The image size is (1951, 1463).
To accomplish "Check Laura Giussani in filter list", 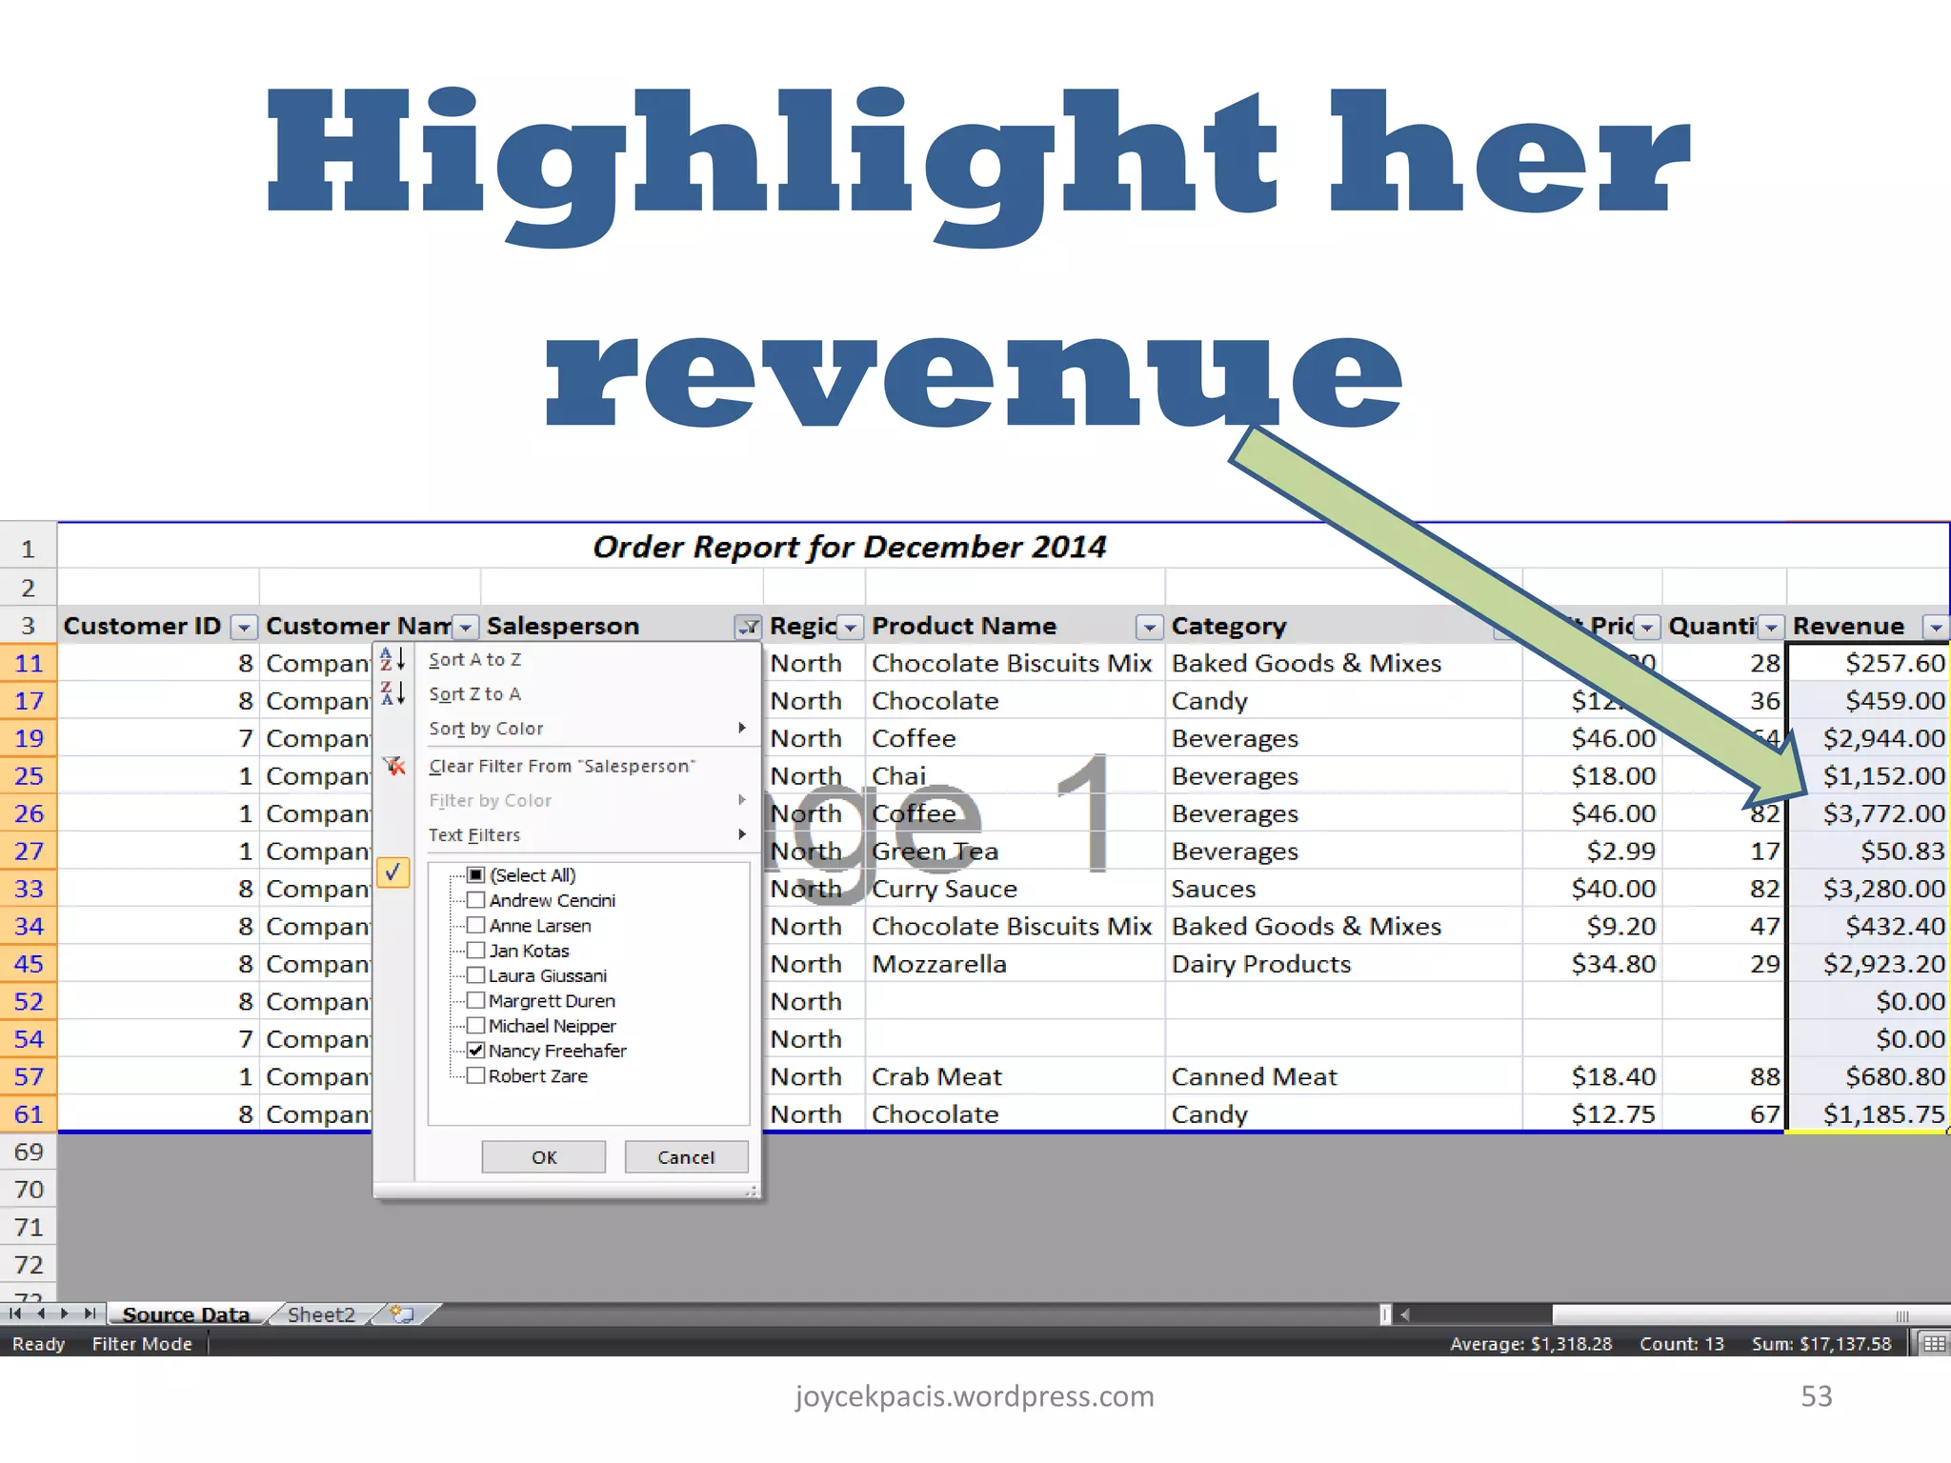I will (476, 975).
